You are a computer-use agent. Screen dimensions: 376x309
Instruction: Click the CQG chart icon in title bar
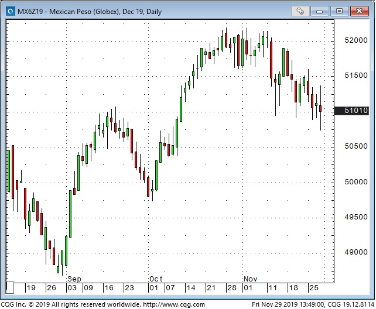[x=11, y=11]
